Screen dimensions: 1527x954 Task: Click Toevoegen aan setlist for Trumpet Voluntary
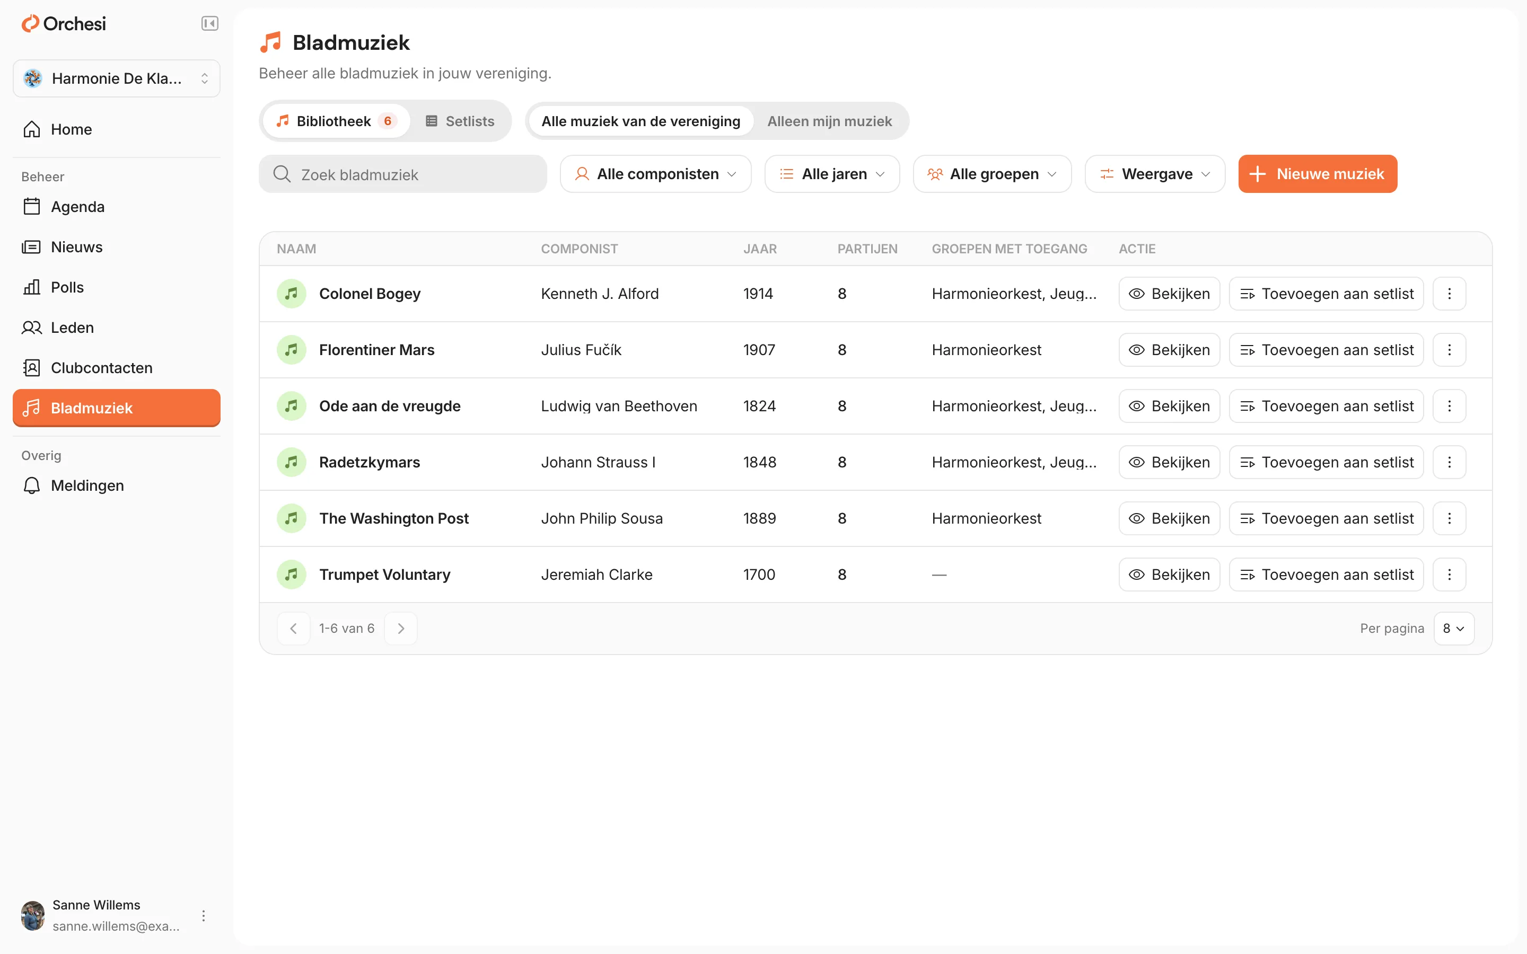coord(1327,574)
